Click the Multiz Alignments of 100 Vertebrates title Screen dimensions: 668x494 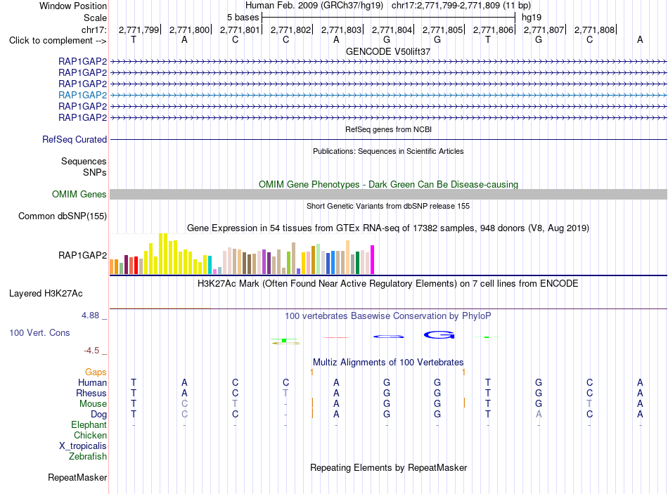point(388,362)
